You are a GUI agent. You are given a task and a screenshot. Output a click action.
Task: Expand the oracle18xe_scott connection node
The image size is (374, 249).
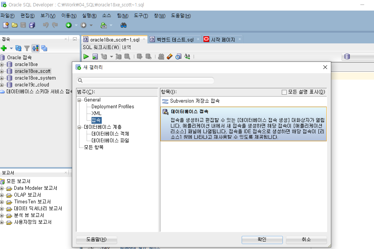click(2, 71)
